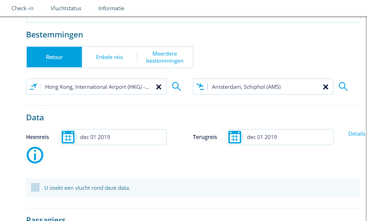Click the arrival airplane icon in destination field

pyautogui.click(x=200, y=87)
